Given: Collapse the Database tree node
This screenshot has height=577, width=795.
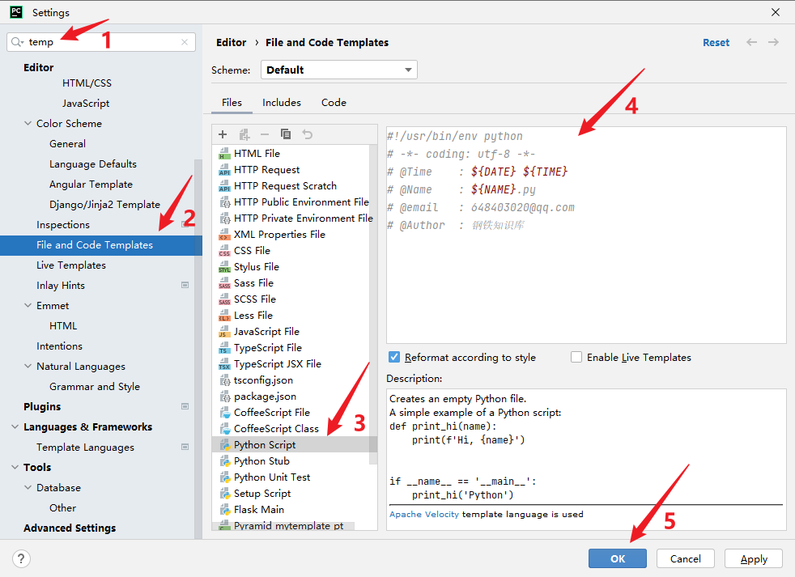Looking at the screenshot, I should (x=28, y=487).
